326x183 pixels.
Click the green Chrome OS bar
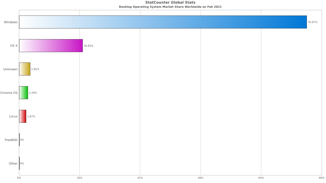(23, 93)
